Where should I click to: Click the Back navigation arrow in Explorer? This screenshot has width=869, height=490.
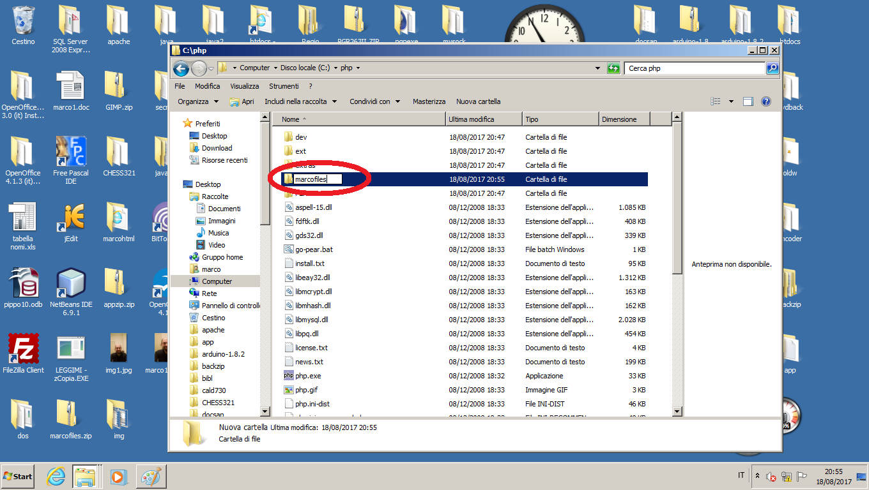[181, 68]
